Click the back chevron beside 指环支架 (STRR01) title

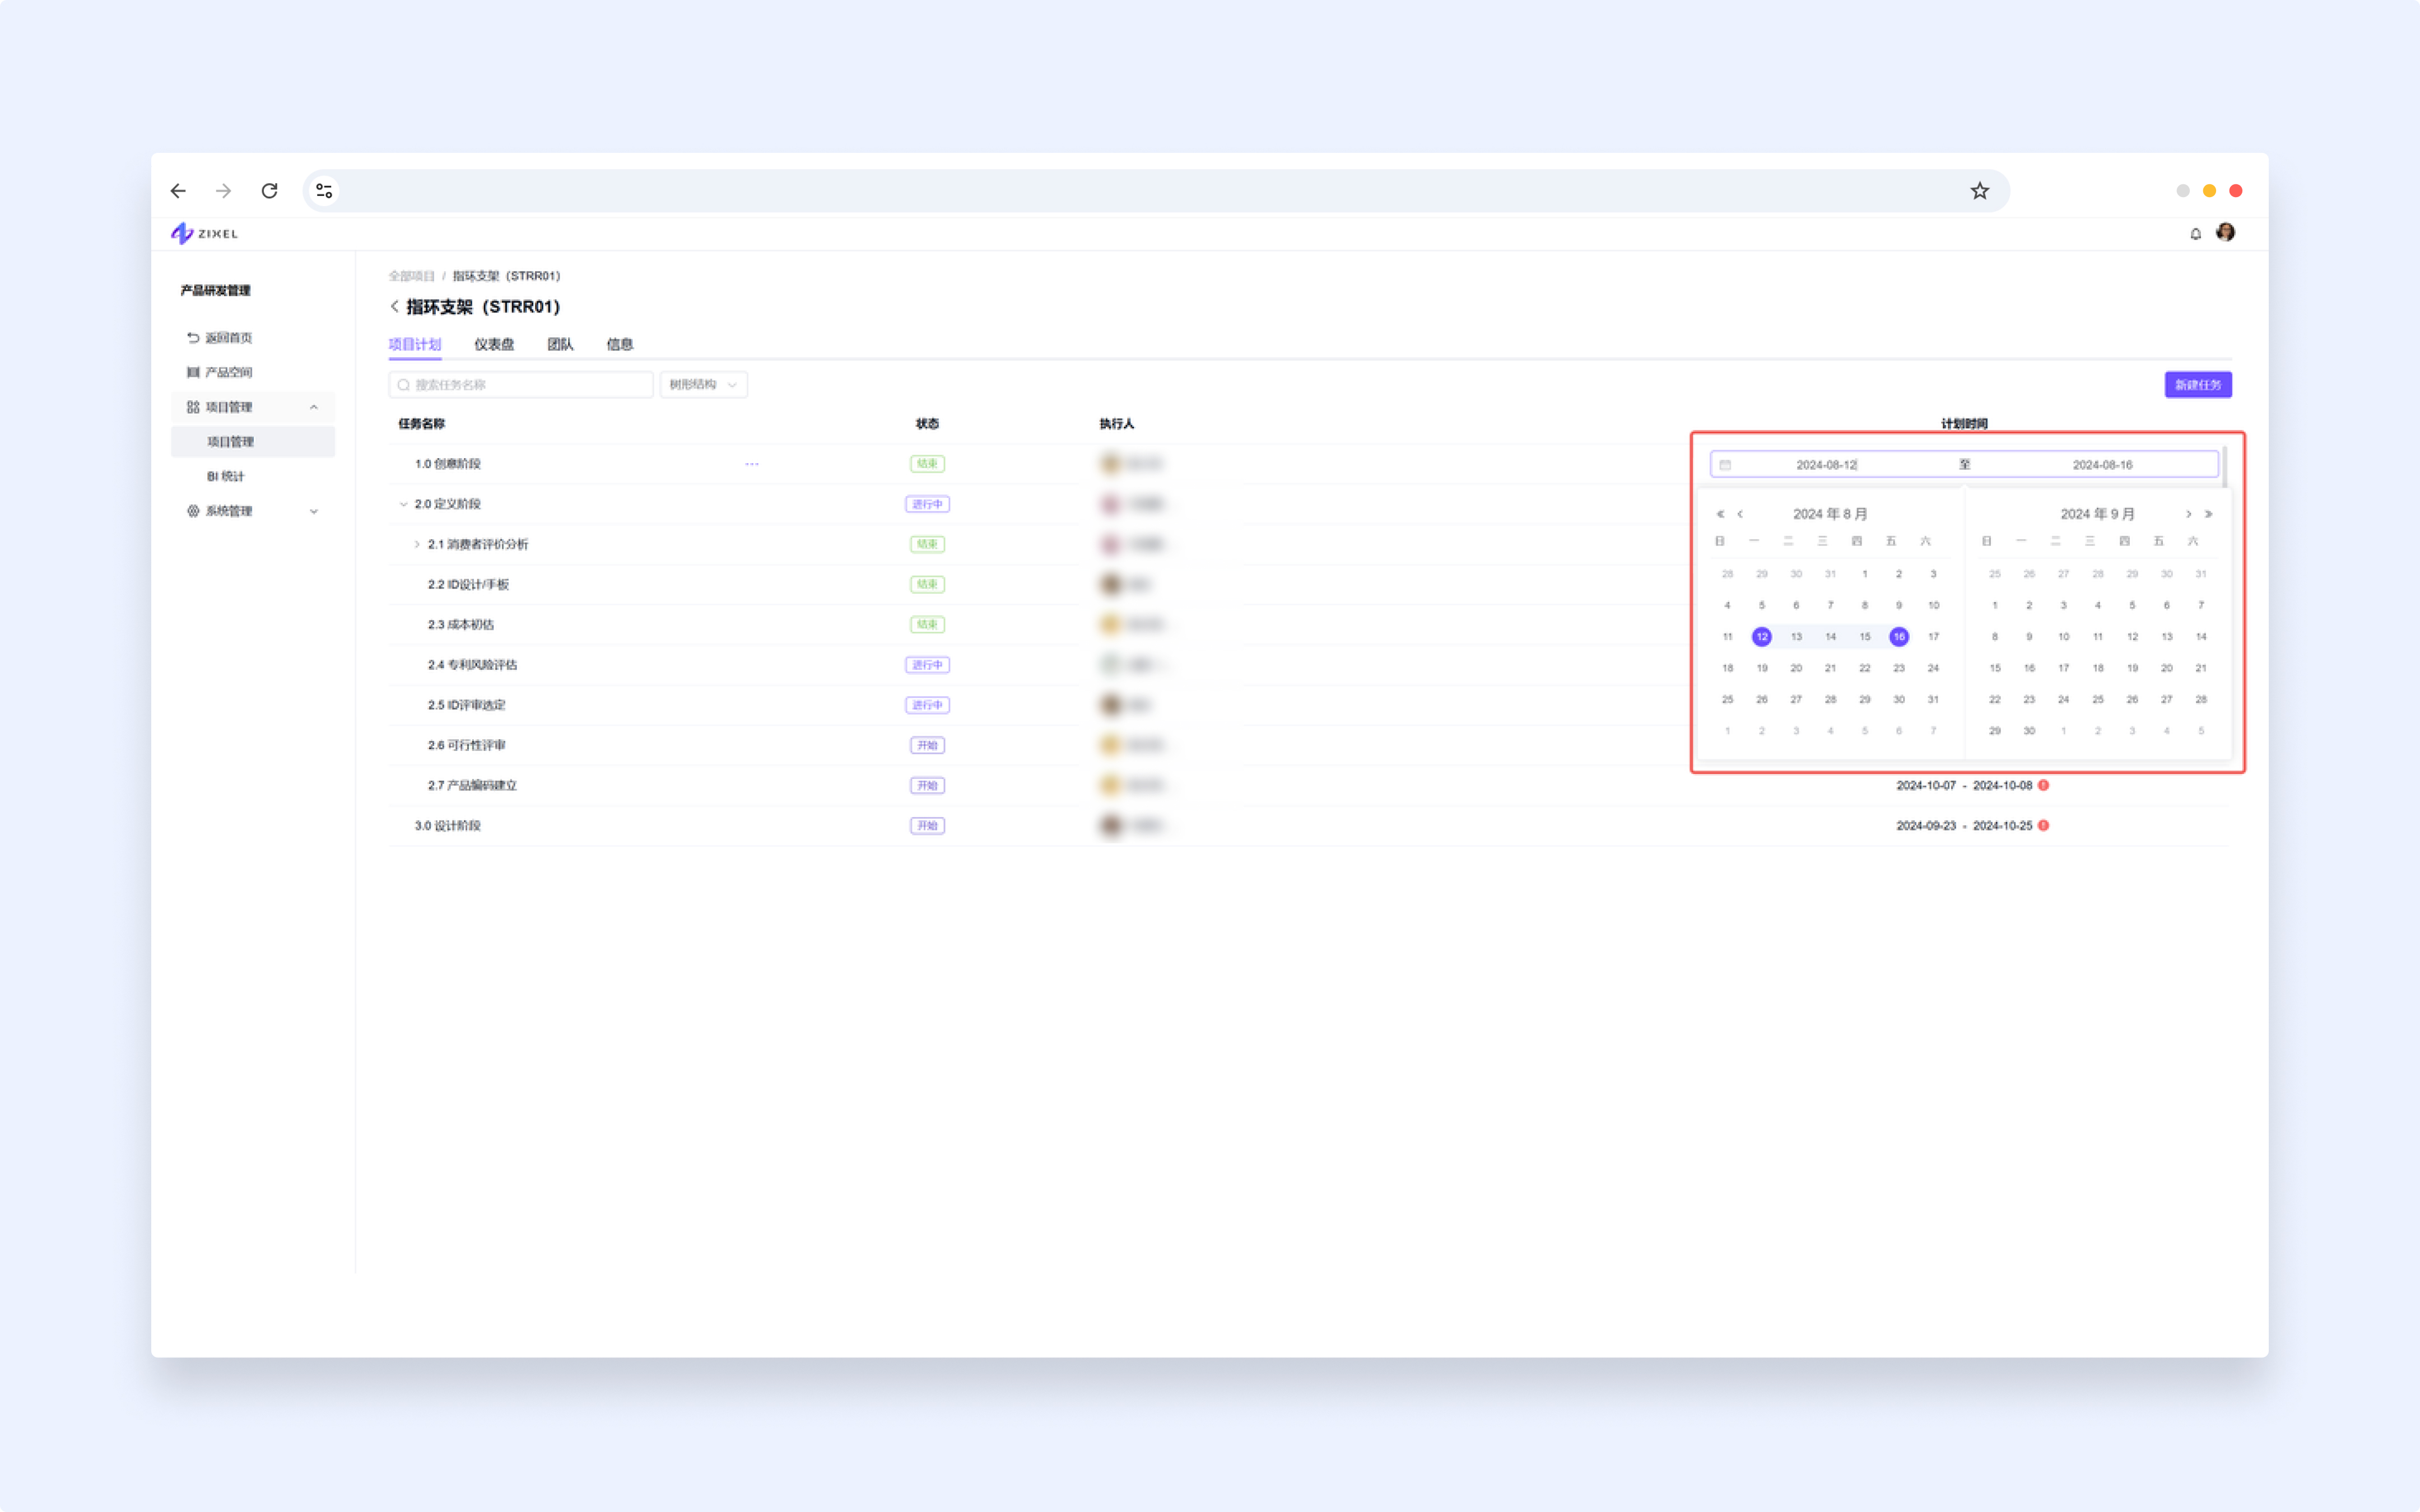pyautogui.click(x=394, y=306)
